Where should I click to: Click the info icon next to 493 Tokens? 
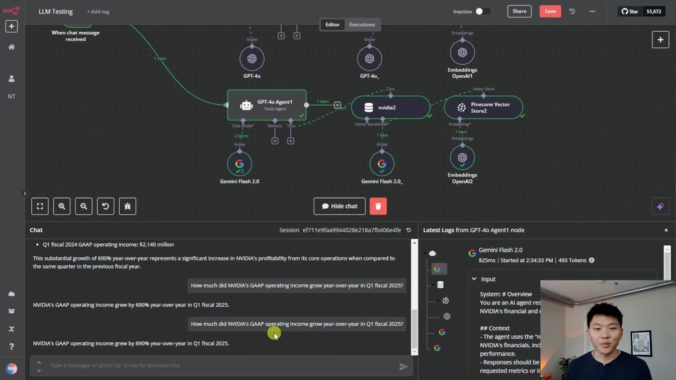point(591,260)
